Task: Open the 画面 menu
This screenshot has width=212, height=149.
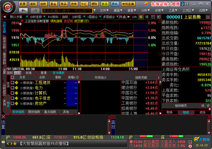Action: pos(118,10)
